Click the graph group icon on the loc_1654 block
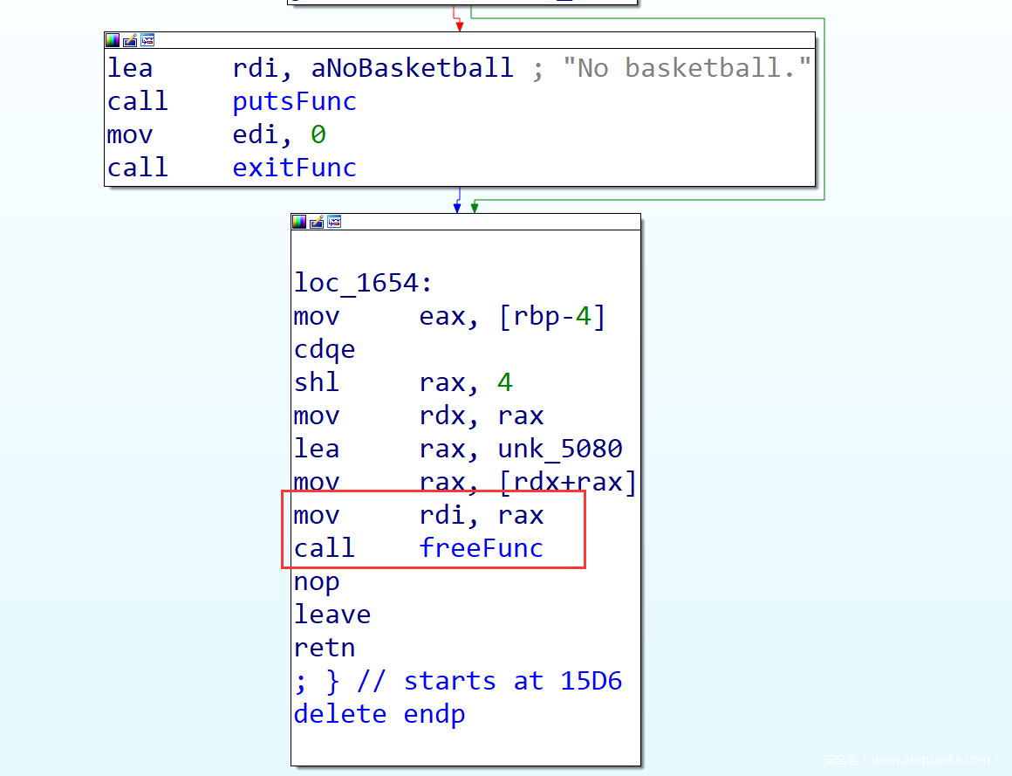 (x=334, y=222)
